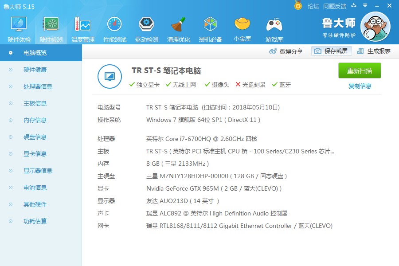Click the Core i7-6700HQ processor text
The image size is (399, 266).
pyautogui.click(x=202, y=139)
